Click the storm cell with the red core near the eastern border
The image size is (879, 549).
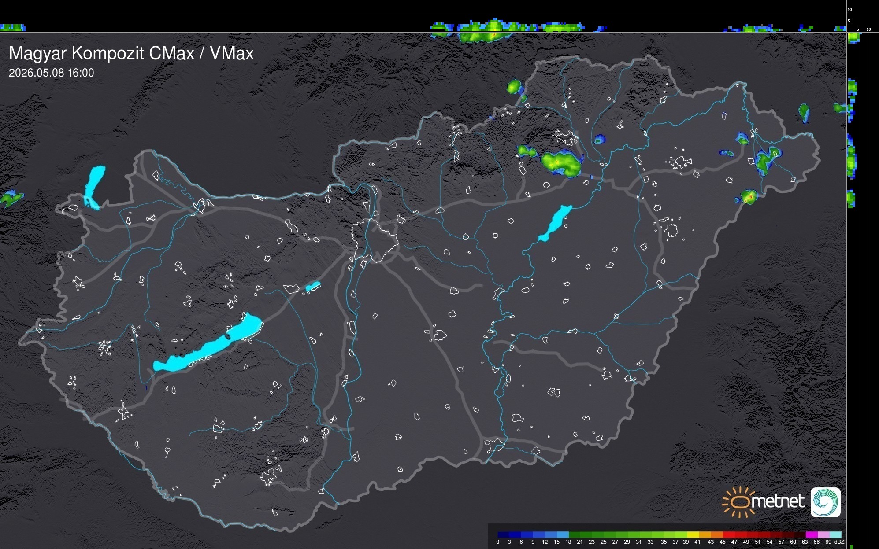(x=748, y=197)
